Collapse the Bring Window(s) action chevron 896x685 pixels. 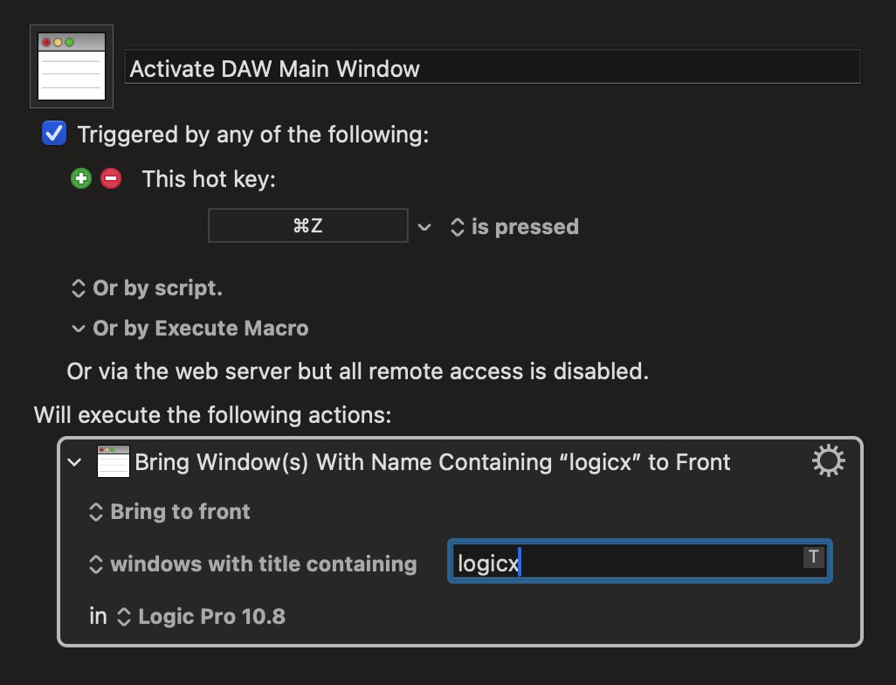pos(75,462)
